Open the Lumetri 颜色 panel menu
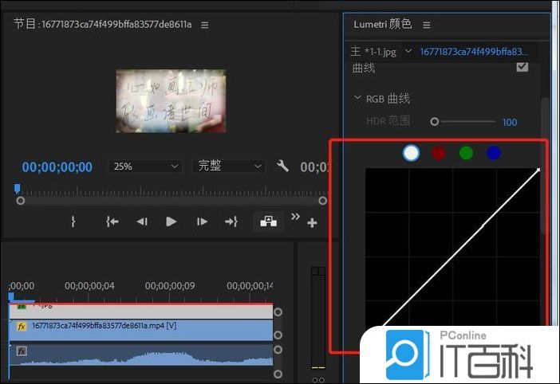560x384 pixels. pos(426,25)
